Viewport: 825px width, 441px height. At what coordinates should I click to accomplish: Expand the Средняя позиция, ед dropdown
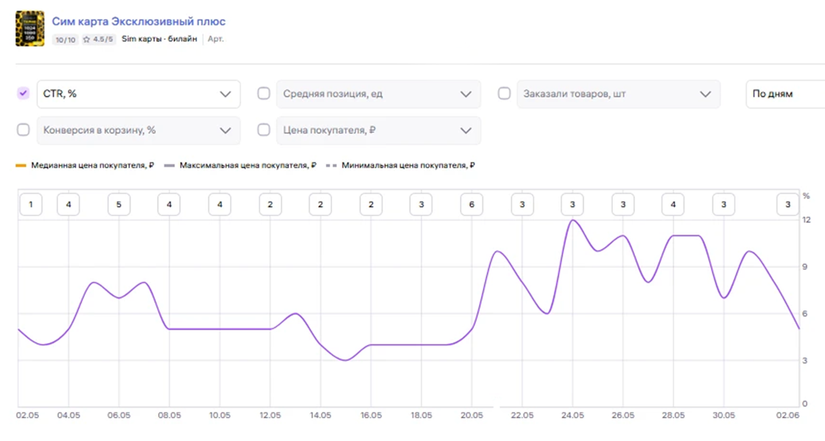click(378, 94)
